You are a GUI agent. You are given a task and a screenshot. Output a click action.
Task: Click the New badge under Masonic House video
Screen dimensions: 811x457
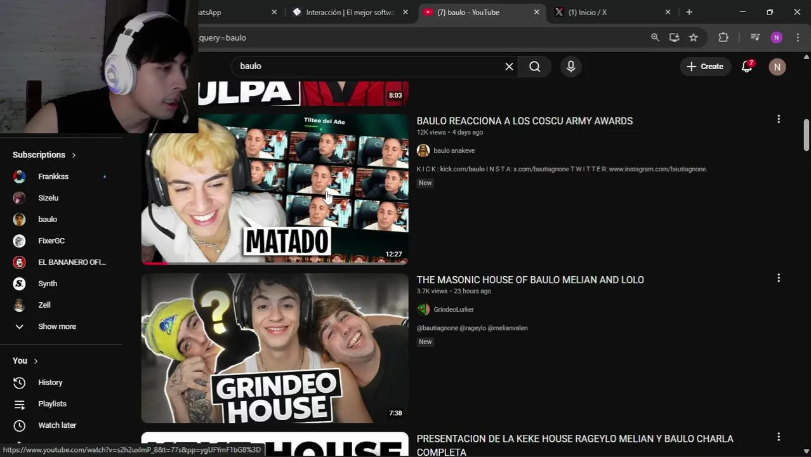[x=425, y=341]
